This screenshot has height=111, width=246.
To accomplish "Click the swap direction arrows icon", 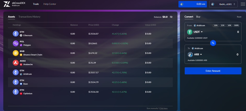I will pyautogui.click(x=213, y=43).
